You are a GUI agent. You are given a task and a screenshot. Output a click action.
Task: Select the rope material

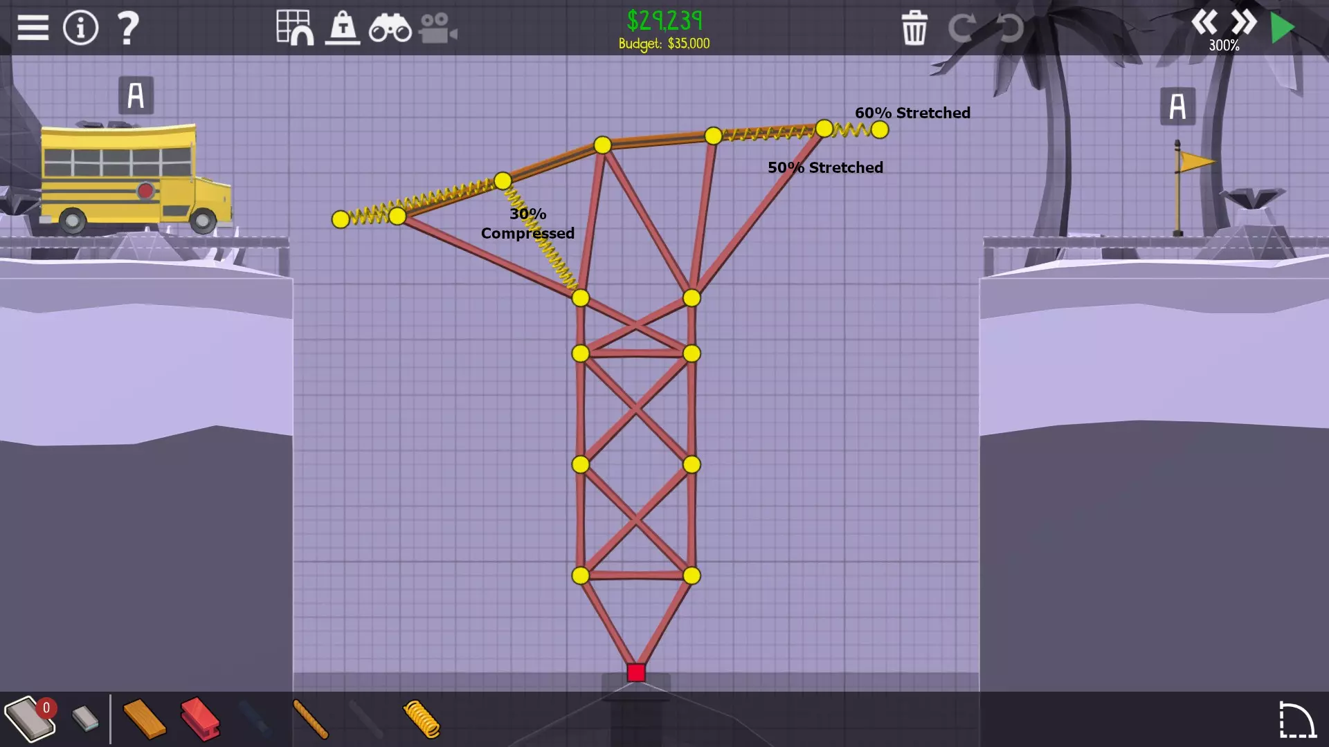coord(310,719)
